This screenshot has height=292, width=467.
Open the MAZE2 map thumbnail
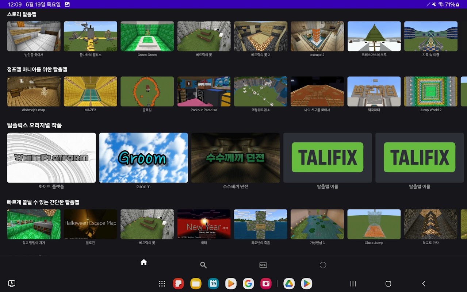click(91, 92)
